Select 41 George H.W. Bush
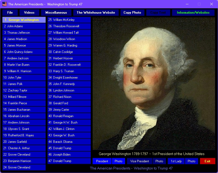The width and height of the screenshot is (218, 173). [69, 122]
